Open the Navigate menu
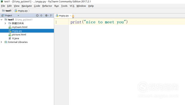The width and height of the screenshot is (185, 105). tap(27, 6)
